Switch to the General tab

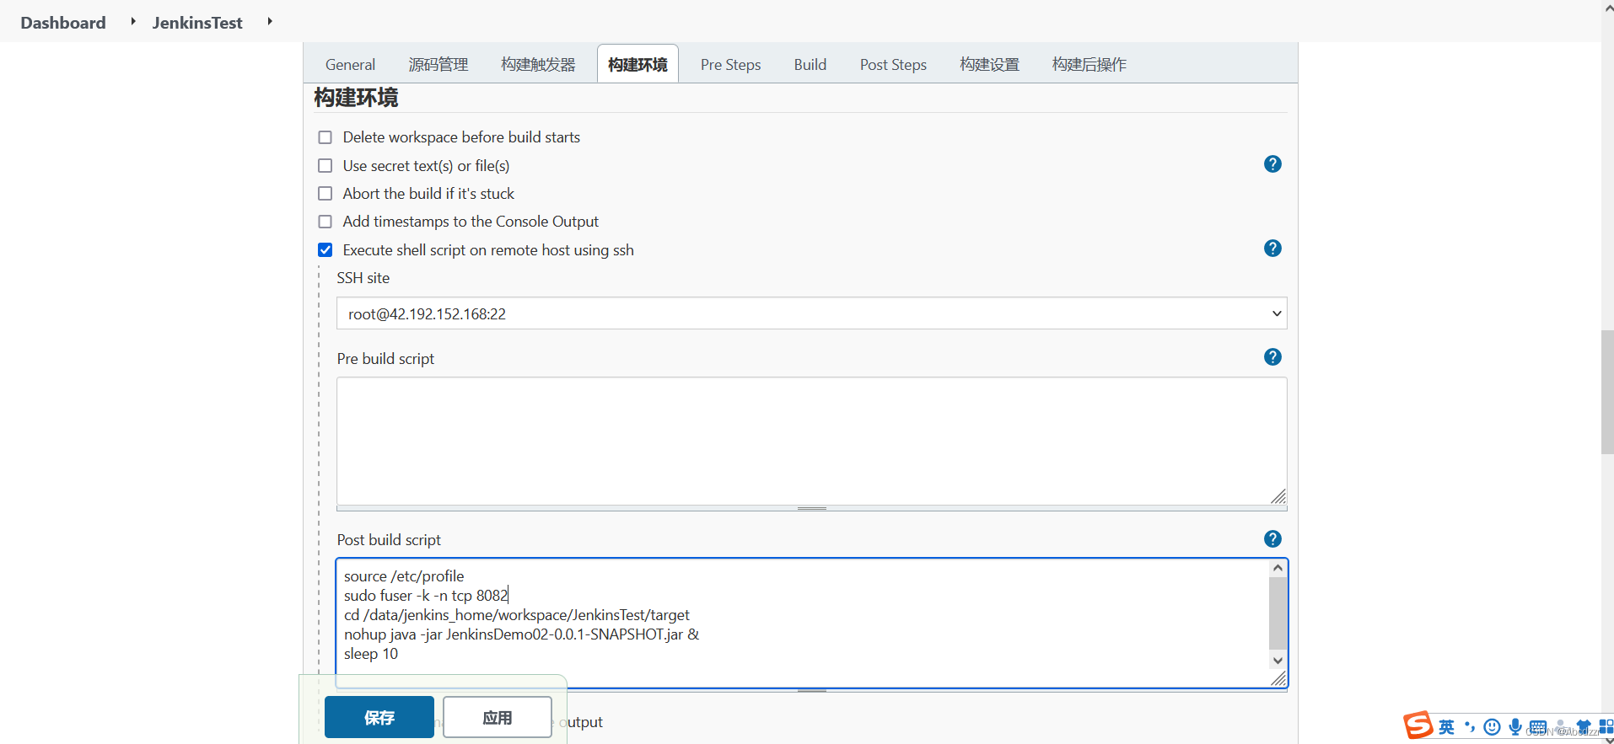pyautogui.click(x=350, y=65)
